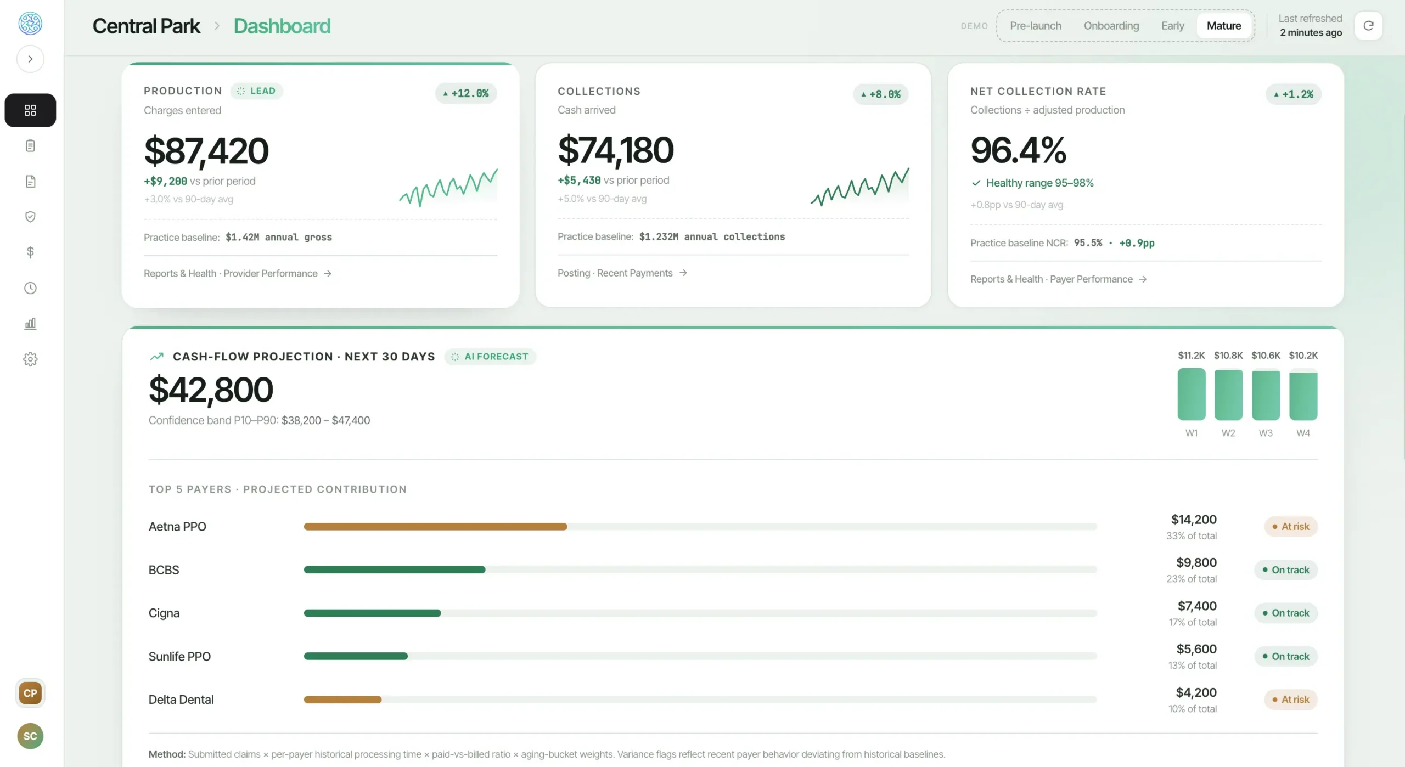This screenshot has height=767, width=1405.
Task: Click Cigna's On track status badge
Action: (1286, 613)
